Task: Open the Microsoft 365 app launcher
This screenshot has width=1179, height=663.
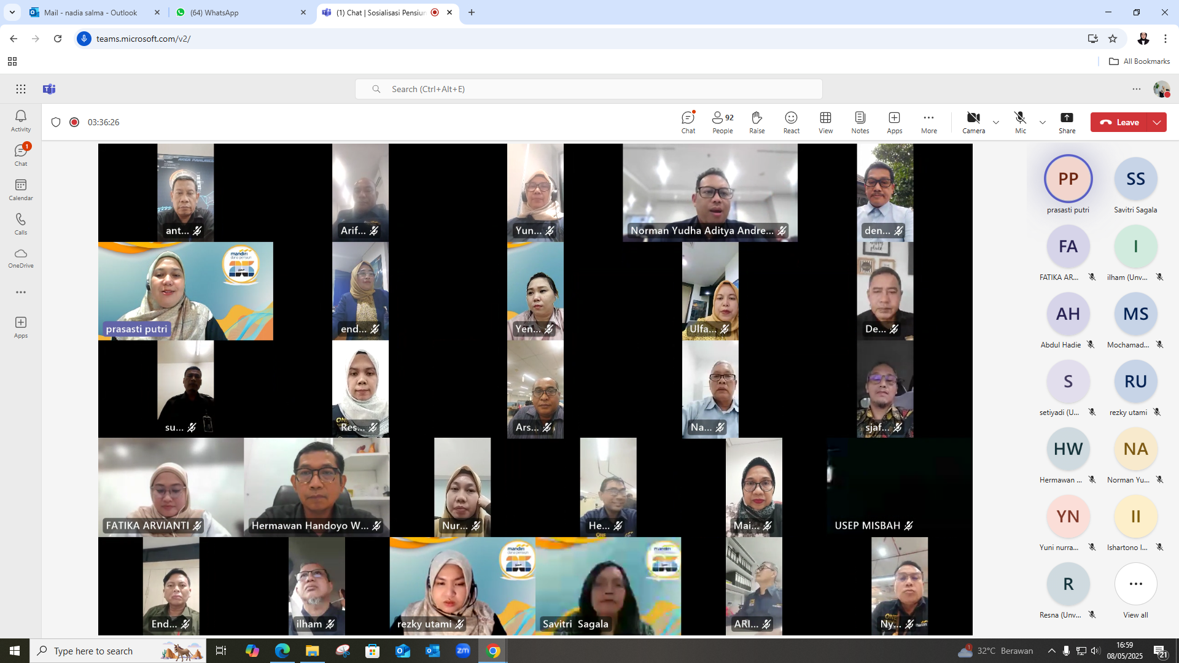Action: 21,89
